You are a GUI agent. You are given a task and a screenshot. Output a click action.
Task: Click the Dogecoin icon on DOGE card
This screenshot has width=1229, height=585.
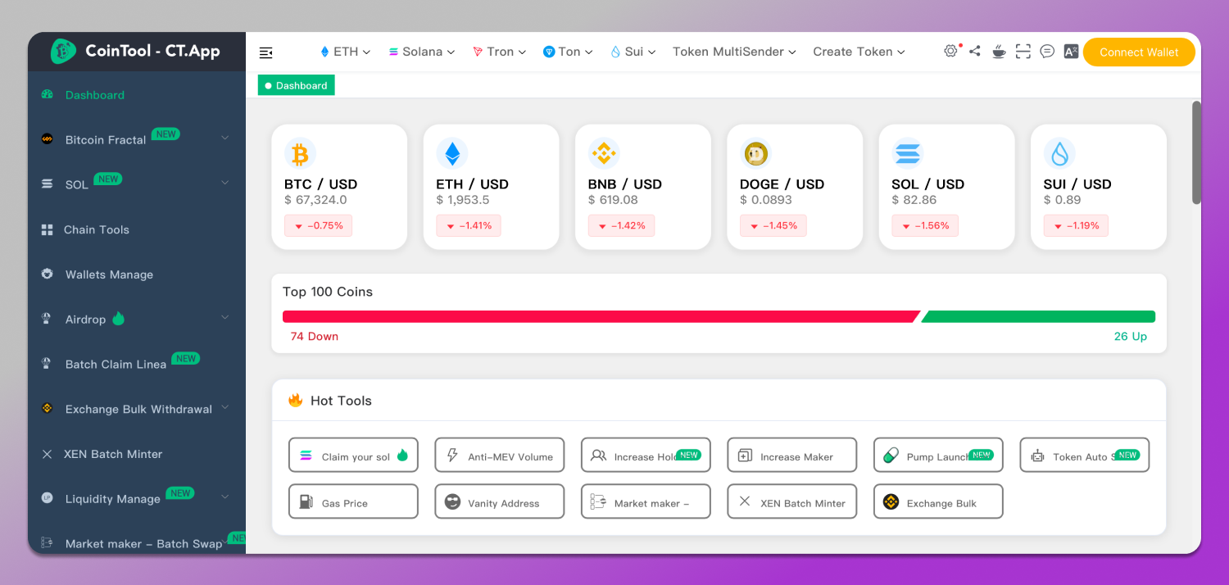[755, 154]
